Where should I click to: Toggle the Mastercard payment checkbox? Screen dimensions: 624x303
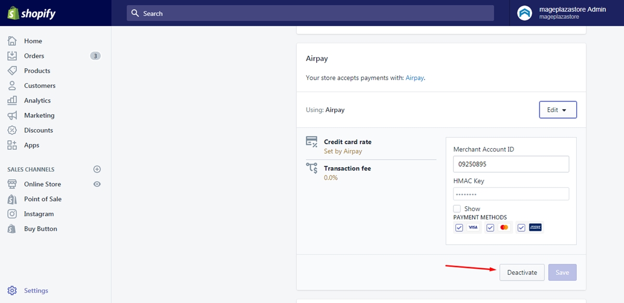[490, 228]
